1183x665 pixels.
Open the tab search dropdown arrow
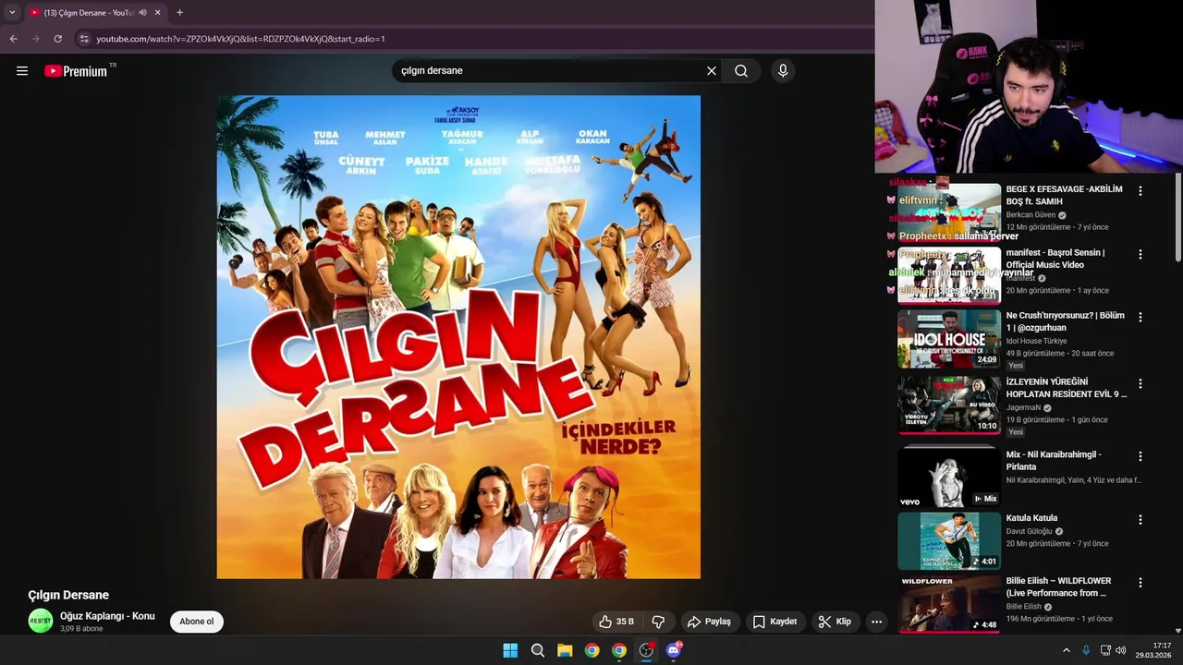pos(12,12)
